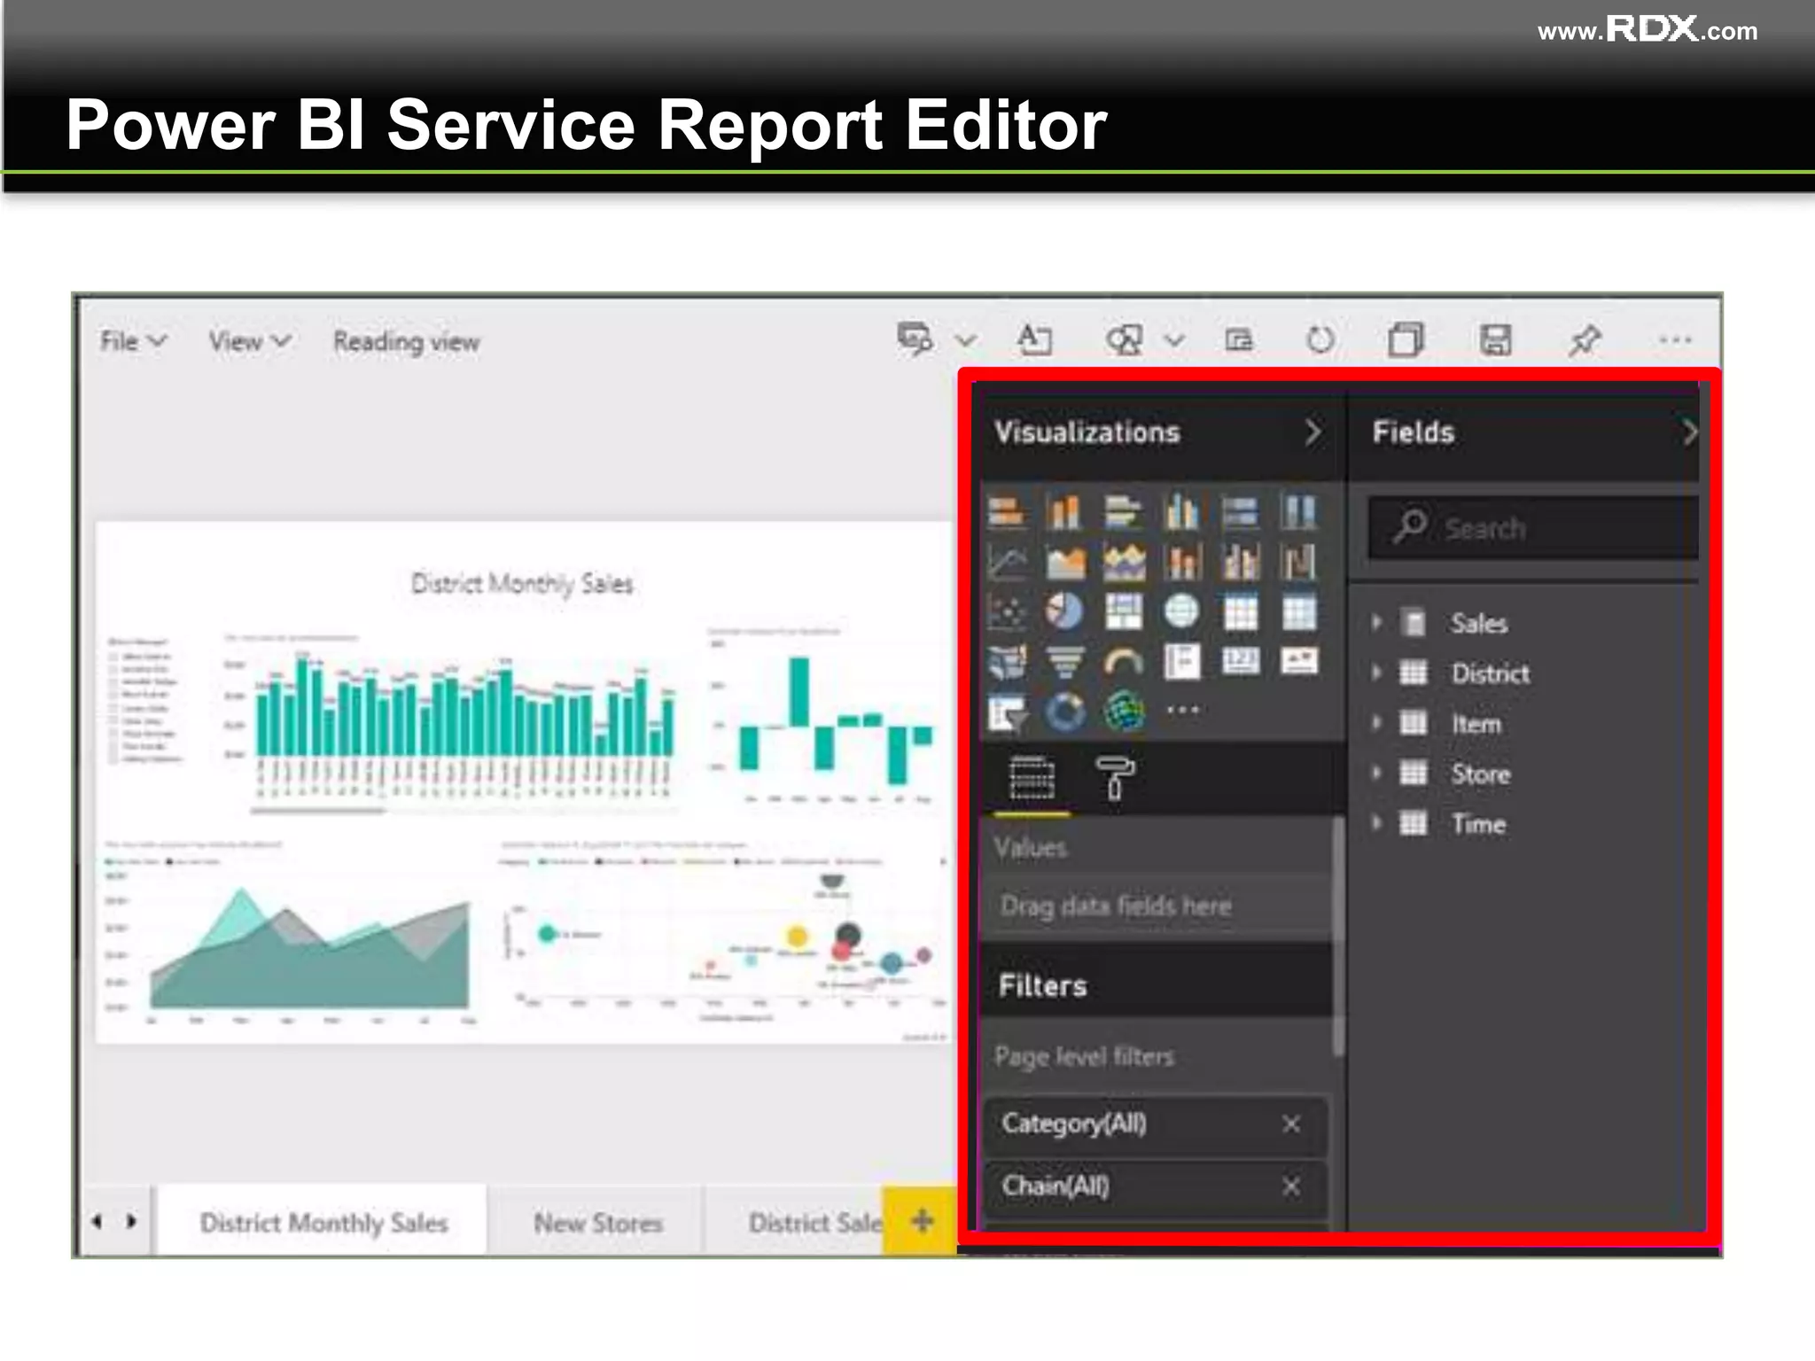Remove the Chain(All) filter
The width and height of the screenshot is (1815, 1361).
point(1291,1186)
